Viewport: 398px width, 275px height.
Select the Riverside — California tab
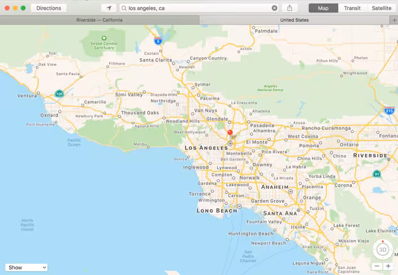99,20
